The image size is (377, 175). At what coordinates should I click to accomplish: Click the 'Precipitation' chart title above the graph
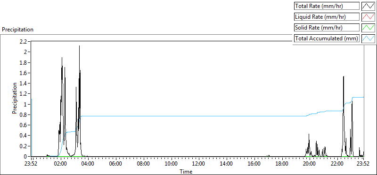pos(17,30)
